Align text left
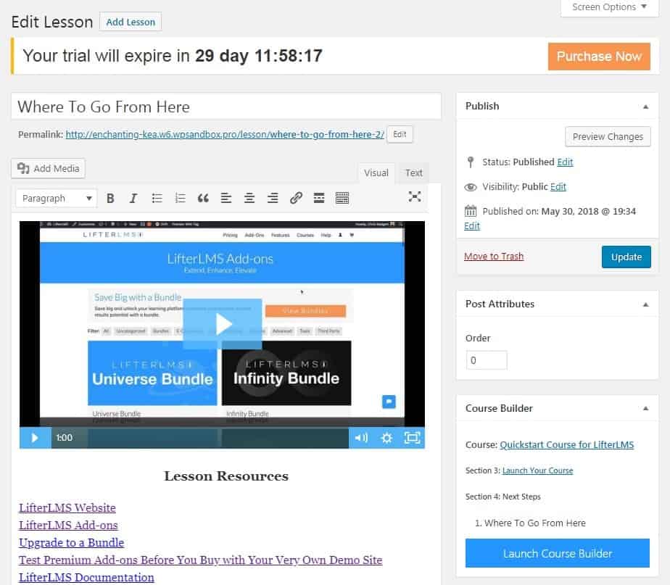Screen dimensions: 670x585 tap(226, 198)
